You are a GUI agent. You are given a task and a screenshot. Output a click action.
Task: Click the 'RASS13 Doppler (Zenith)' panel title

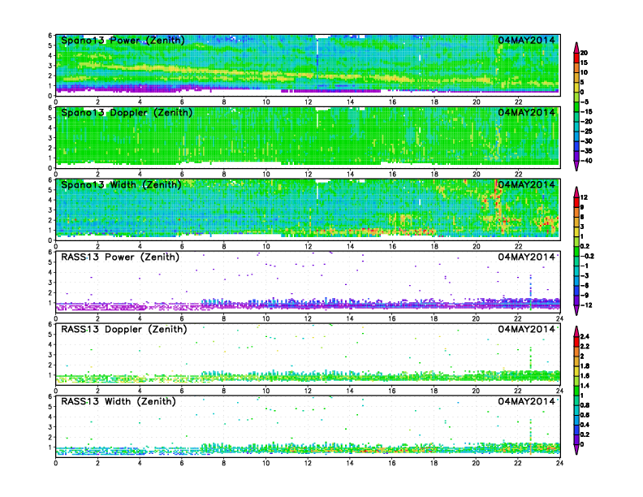click(124, 329)
